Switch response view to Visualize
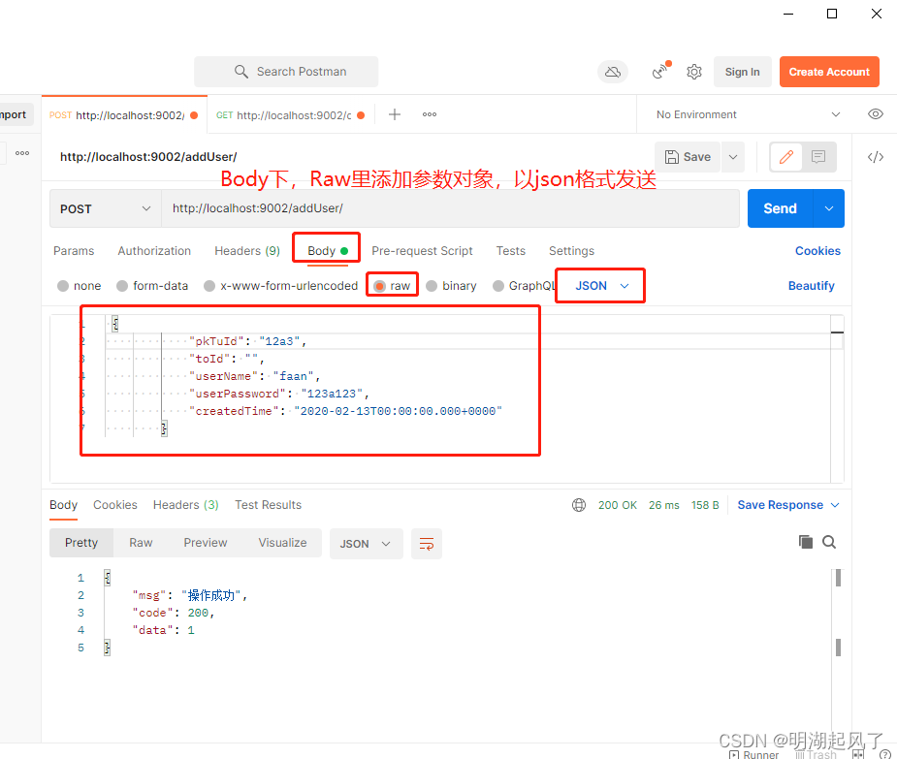Image resolution: width=897 pixels, height=759 pixels. click(282, 543)
